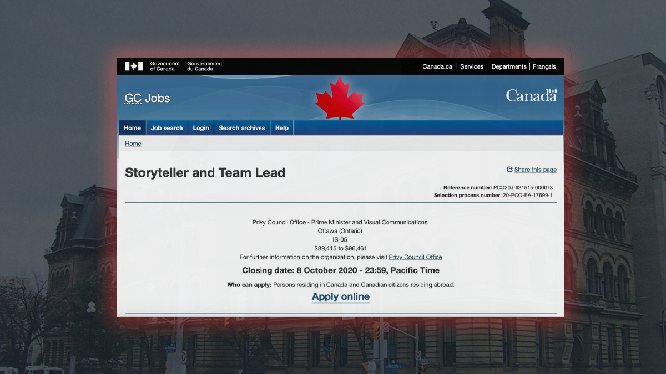Click the Home breadcrumb link
The width and height of the screenshot is (666, 374).
click(x=133, y=144)
